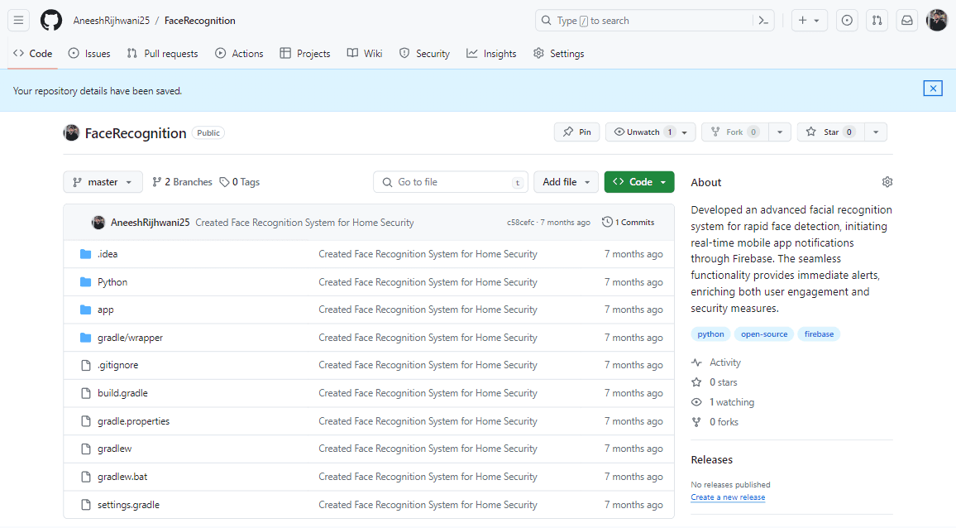
Task: Click the open-source topic tag
Action: 764,334
